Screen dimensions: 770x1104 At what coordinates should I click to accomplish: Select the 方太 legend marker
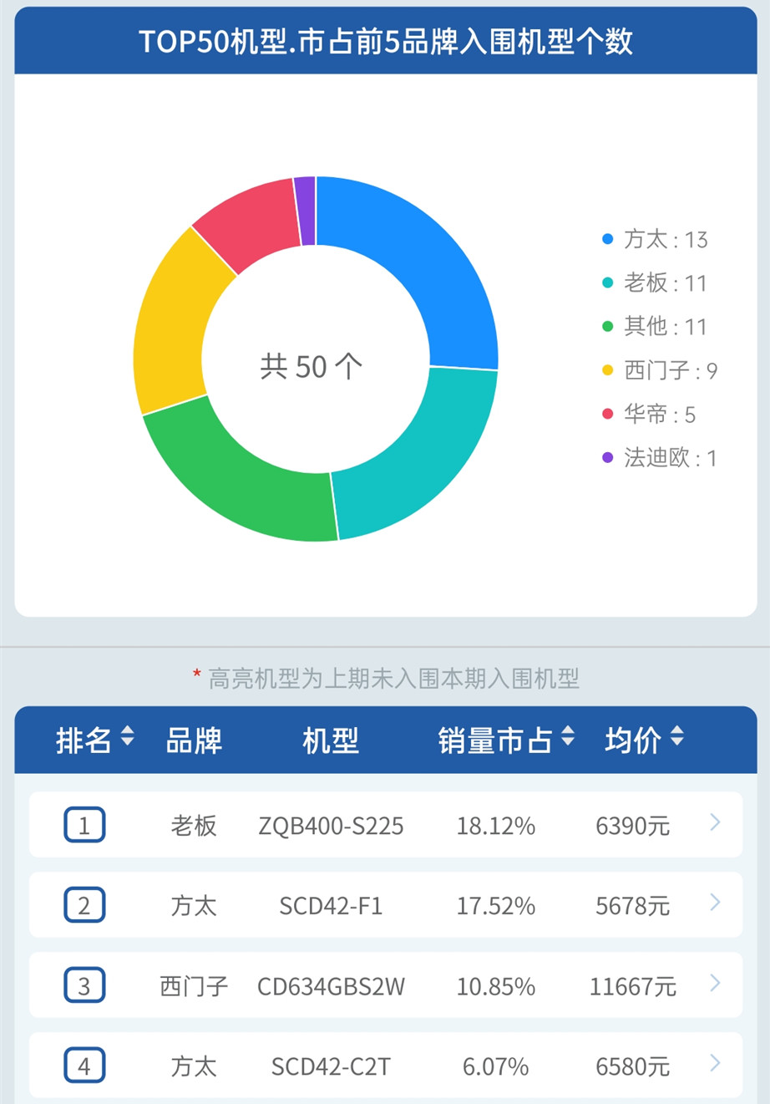pyautogui.click(x=607, y=240)
